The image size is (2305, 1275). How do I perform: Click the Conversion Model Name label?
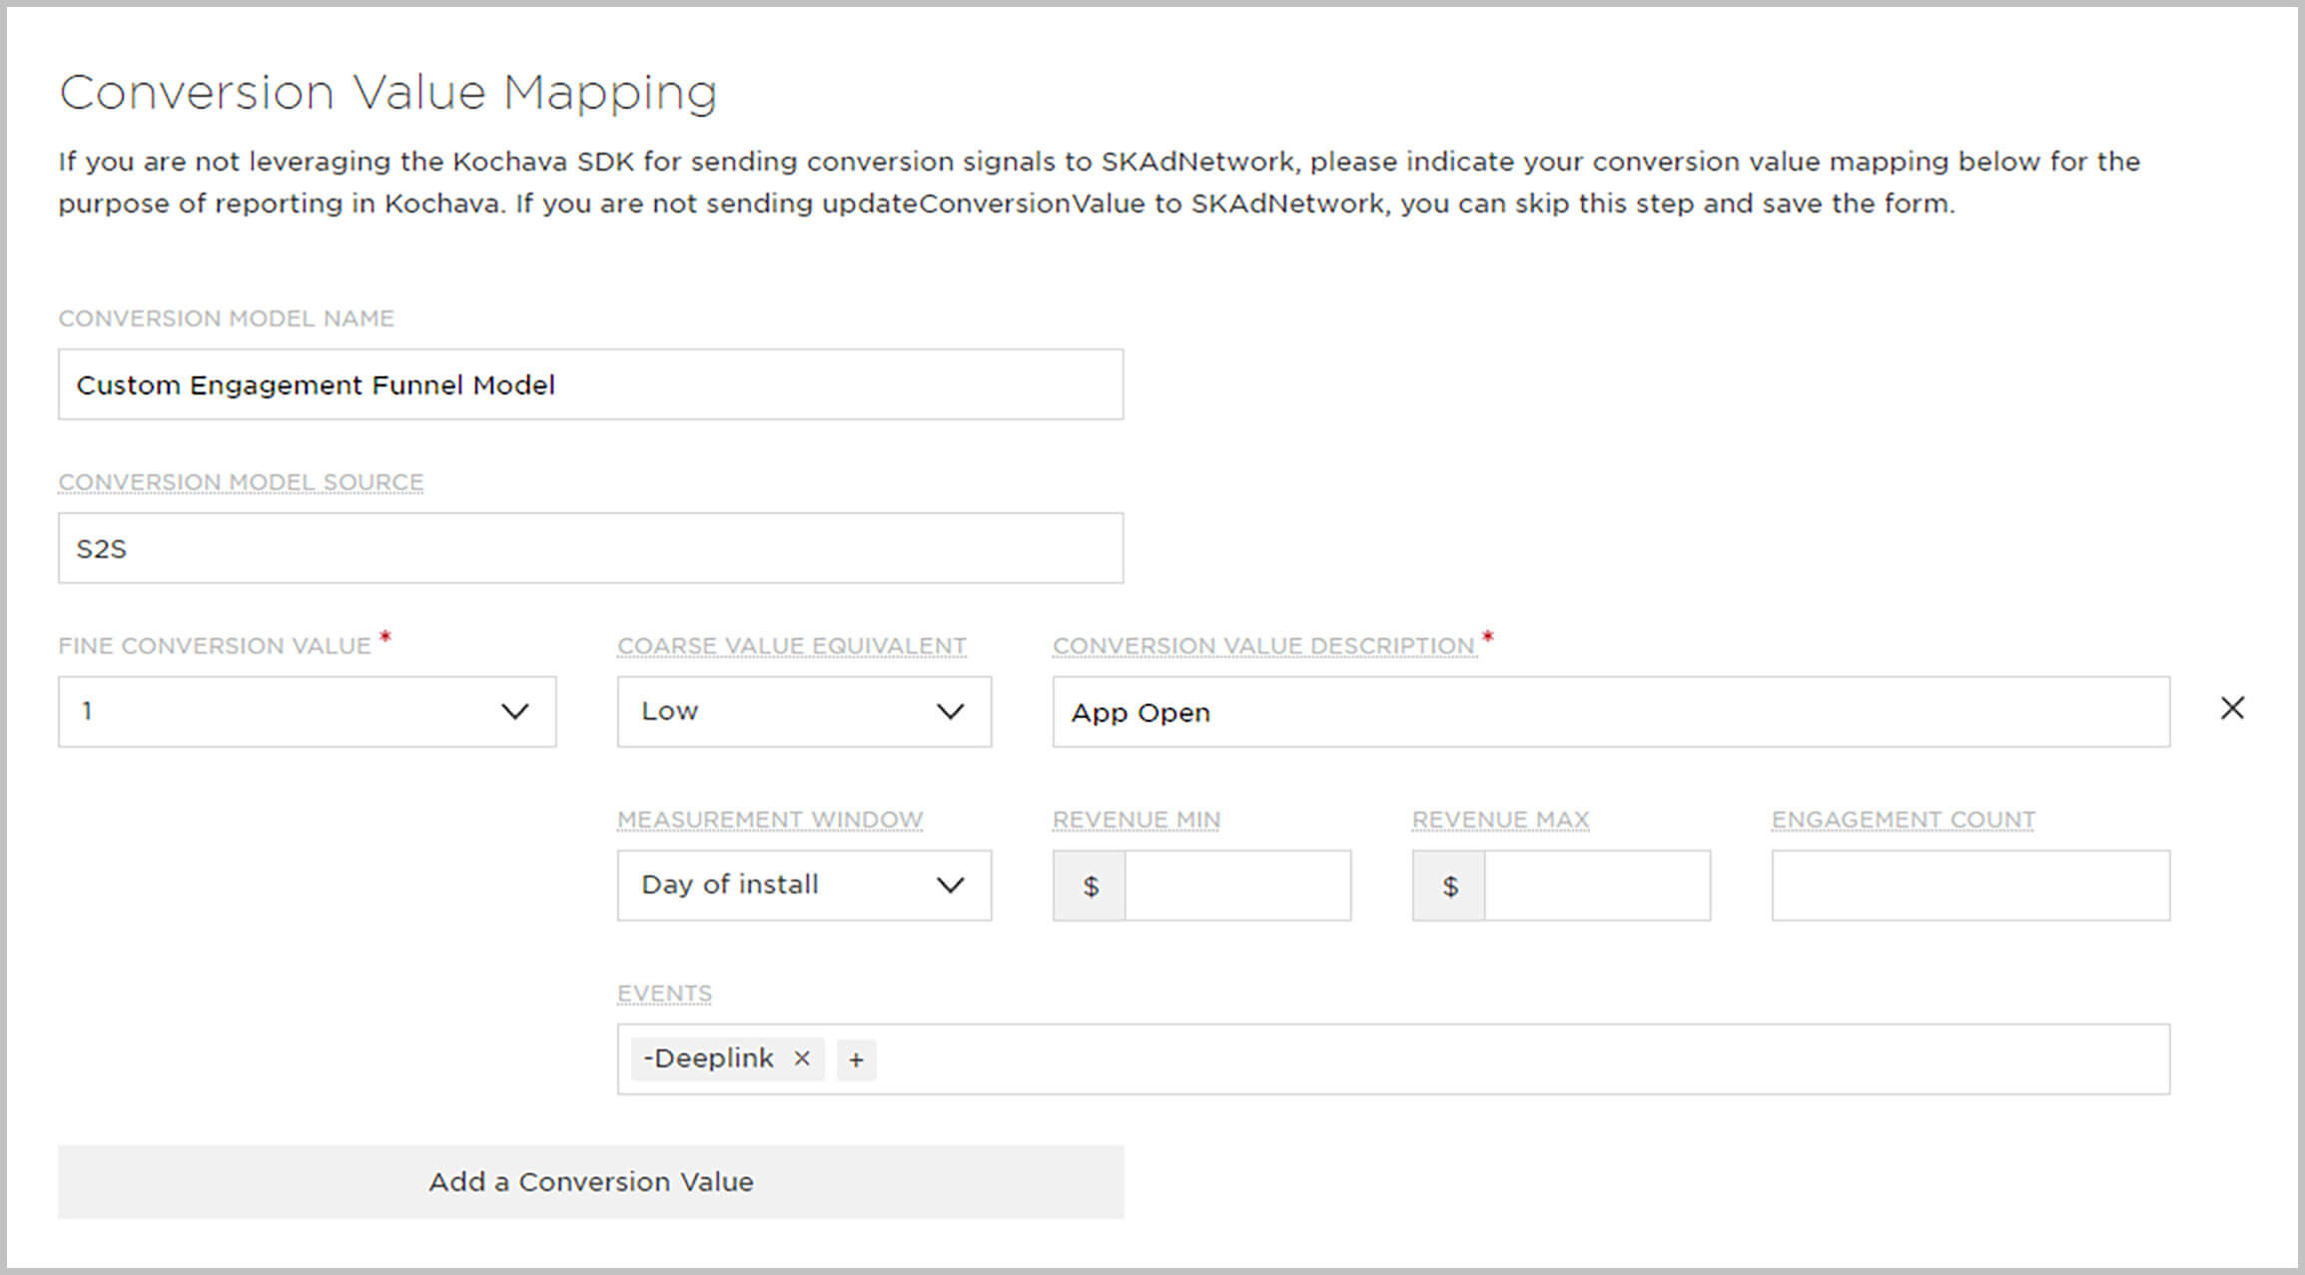226,319
